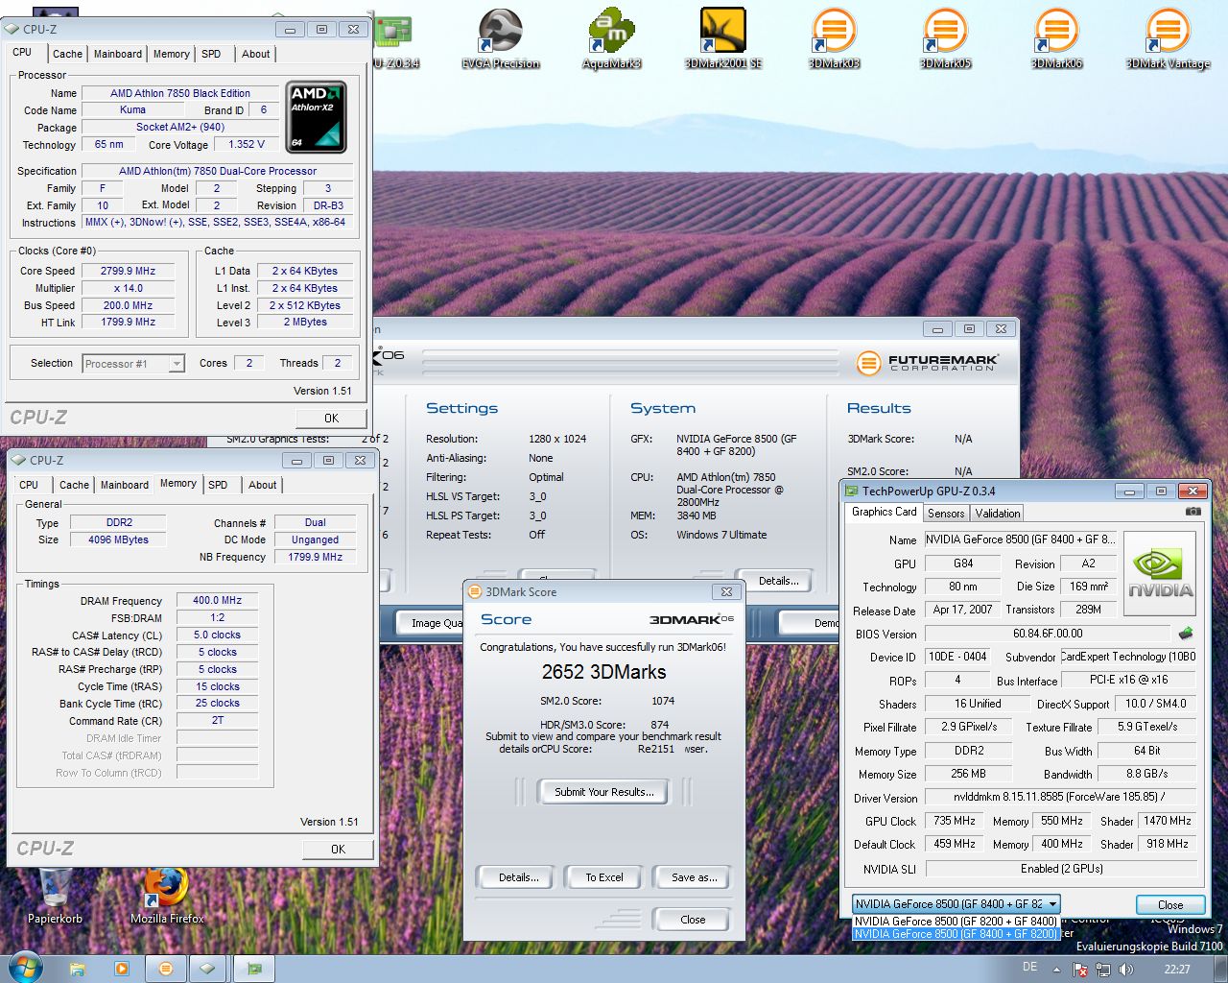The height and width of the screenshot is (983, 1228).
Task: Show hidden tray icons arrow
Action: [x=1056, y=970]
